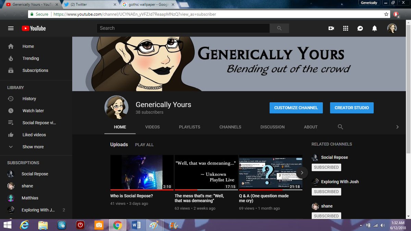The height and width of the screenshot is (231, 411).
Task: Unsubscribe from Social Repose related channel
Action: click(x=326, y=167)
